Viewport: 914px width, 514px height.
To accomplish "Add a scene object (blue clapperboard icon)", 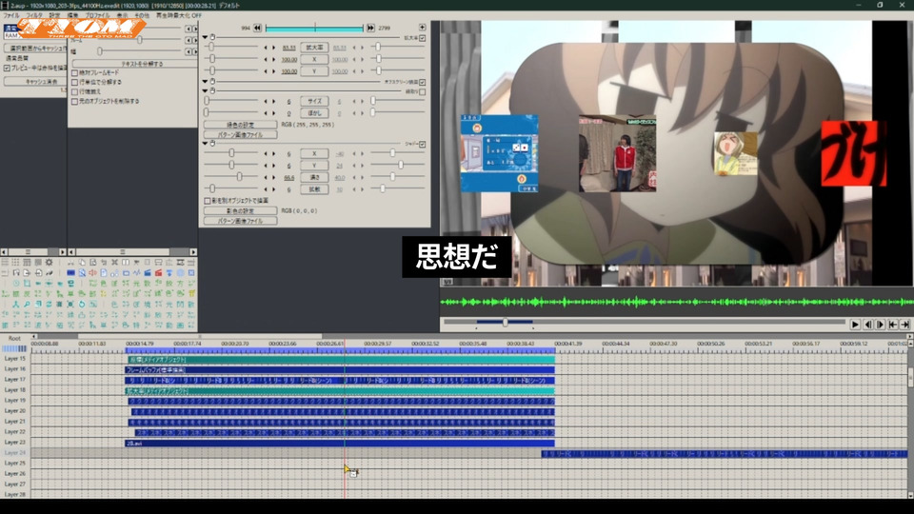I will pyautogui.click(x=148, y=273).
